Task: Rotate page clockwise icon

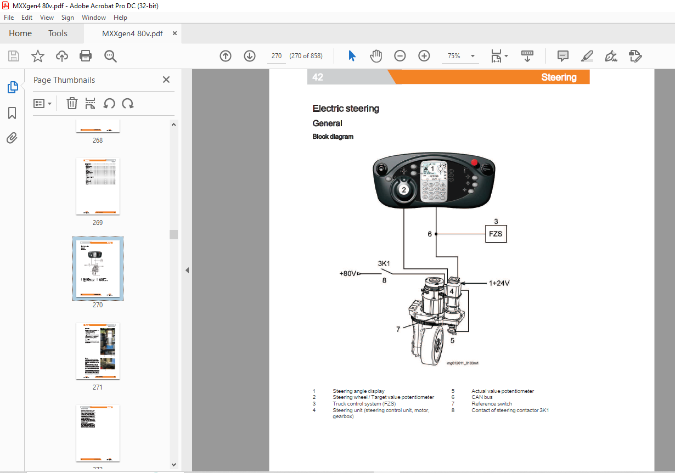Action: (x=128, y=103)
